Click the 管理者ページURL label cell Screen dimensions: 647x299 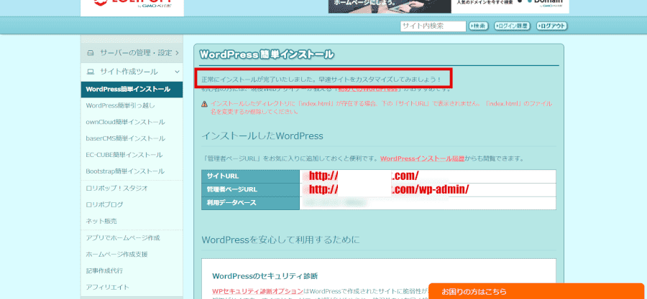click(x=250, y=189)
